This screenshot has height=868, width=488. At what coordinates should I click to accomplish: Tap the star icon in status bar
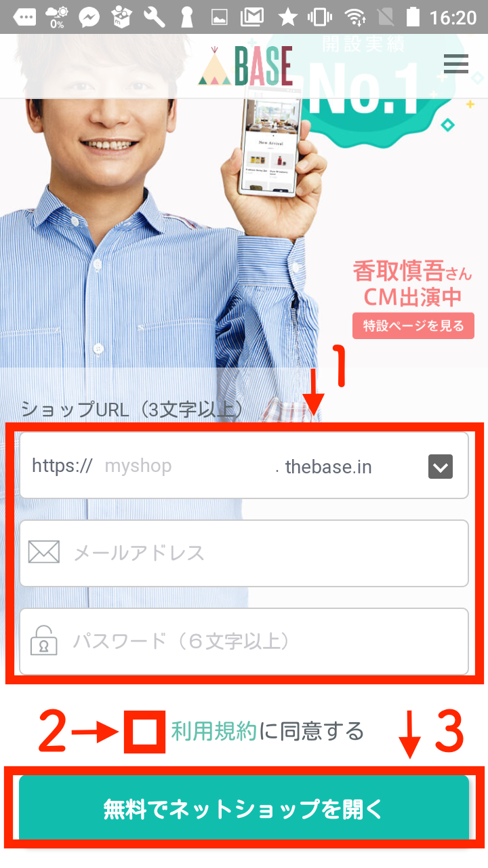click(x=287, y=17)
